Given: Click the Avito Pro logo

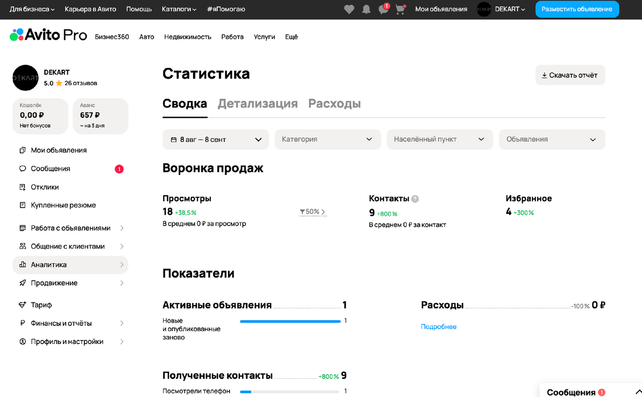Looking at the screenshot, I should [48, 35].
